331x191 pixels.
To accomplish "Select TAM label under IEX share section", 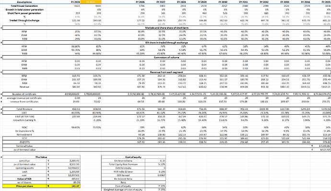I will 24,54.
